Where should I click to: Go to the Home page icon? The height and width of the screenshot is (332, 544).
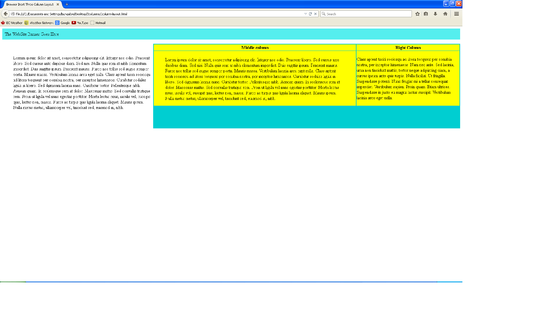click(x=445, y=14)
